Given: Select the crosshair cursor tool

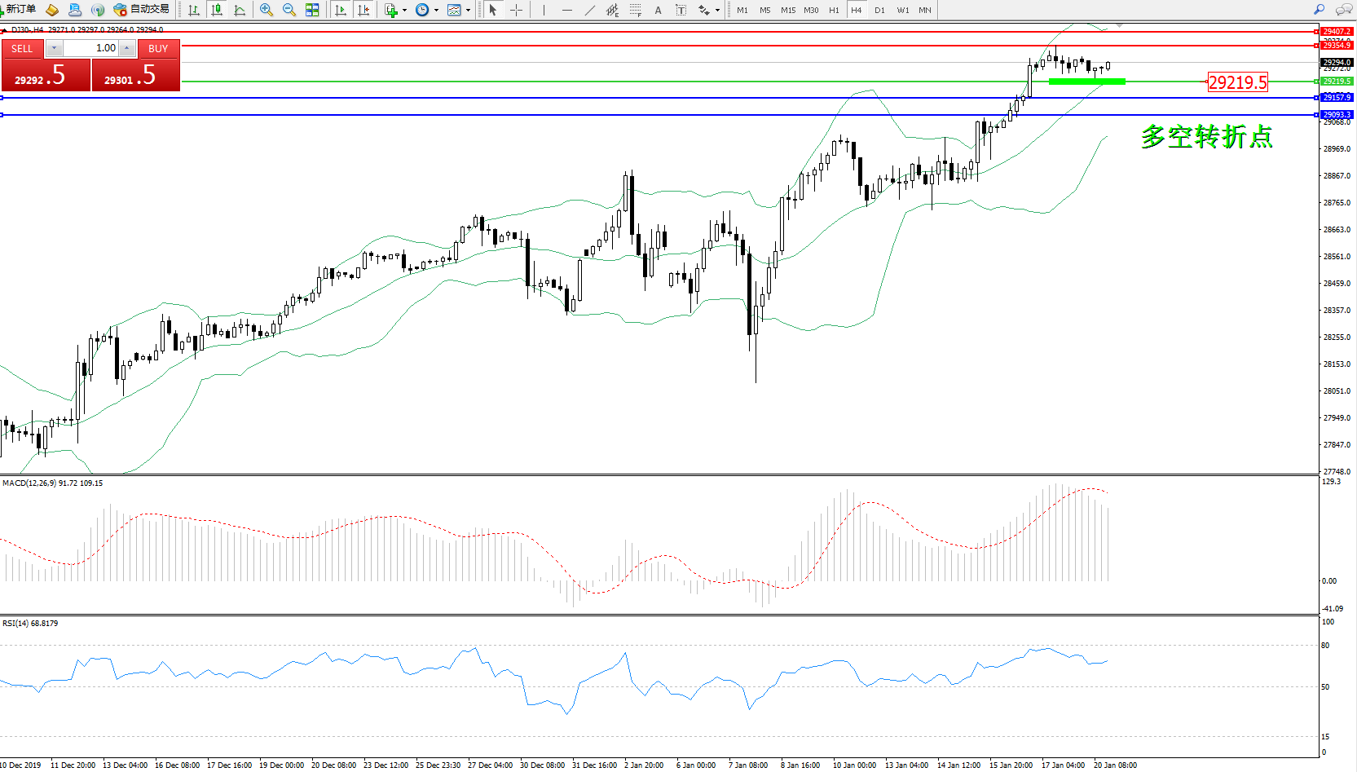Looking at the screenshot, I should [x=516, y=10].
